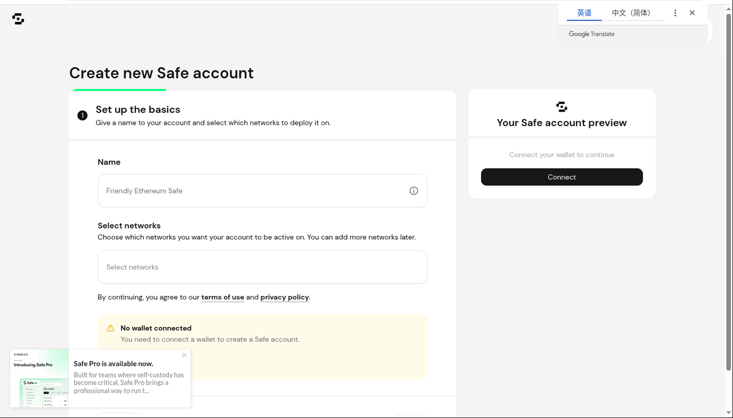Viewport: 733px width, 418px height.
Task: Open Google Translate three-dot options menu
Action: (x=675, y=13)
